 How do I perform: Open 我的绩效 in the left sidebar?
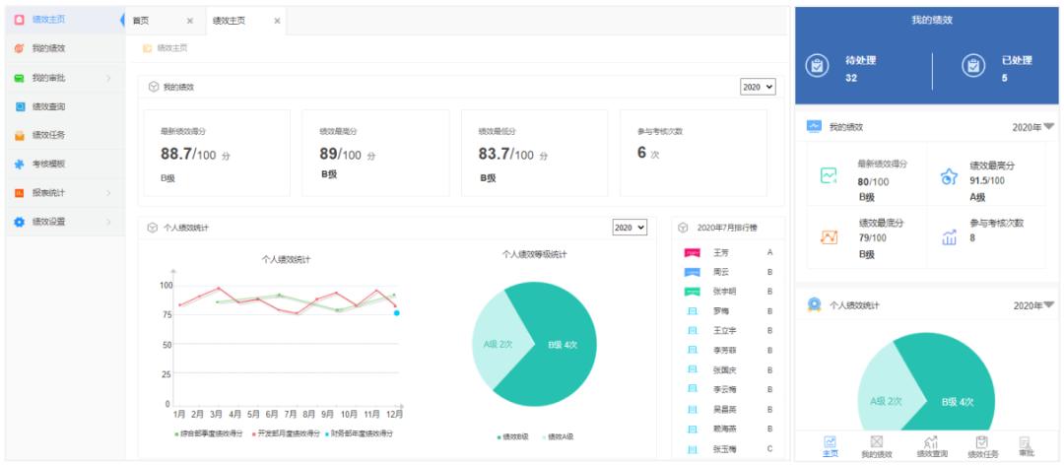click(x=47, y=48)
